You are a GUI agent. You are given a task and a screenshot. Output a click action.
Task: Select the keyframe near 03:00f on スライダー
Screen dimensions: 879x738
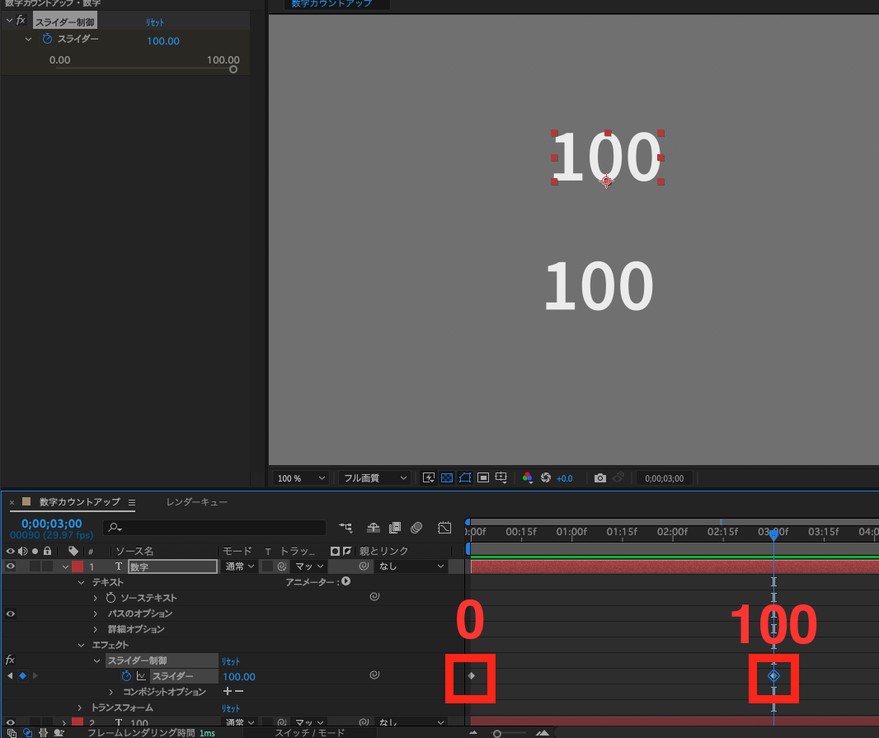773,676
